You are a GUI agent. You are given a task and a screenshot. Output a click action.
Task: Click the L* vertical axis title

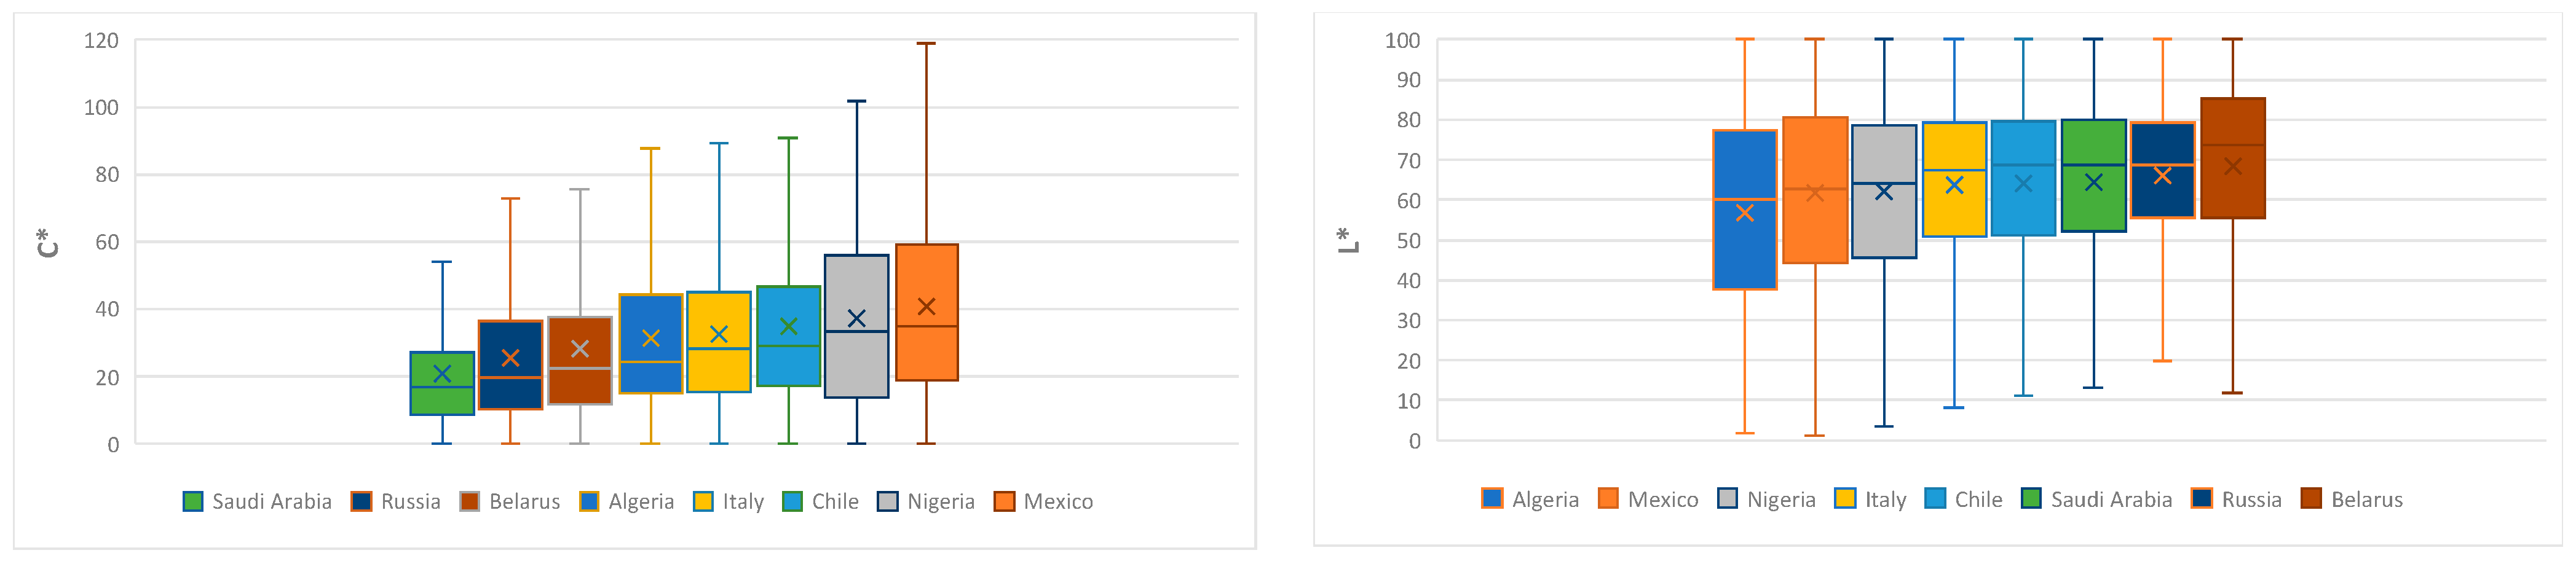[1347, 240]
